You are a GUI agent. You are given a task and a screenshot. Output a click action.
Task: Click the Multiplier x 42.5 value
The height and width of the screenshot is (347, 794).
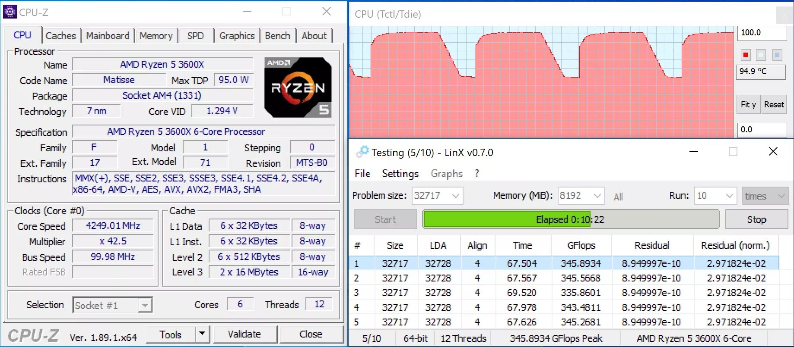(113, 241)
